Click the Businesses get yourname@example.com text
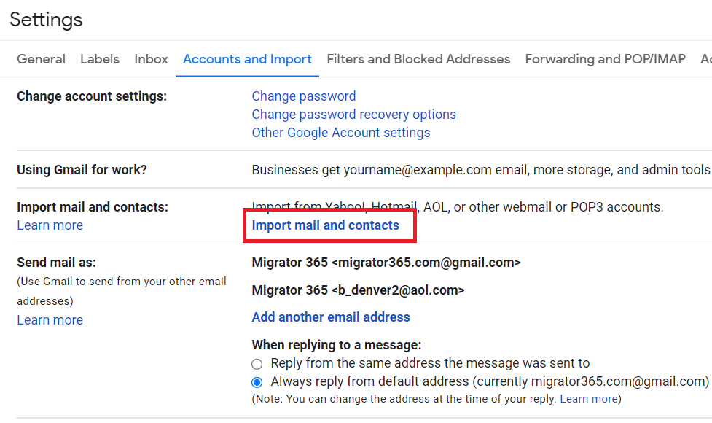The height and width of the screenshot is (423, 712). pyautogui.click(x=481, y=170)
